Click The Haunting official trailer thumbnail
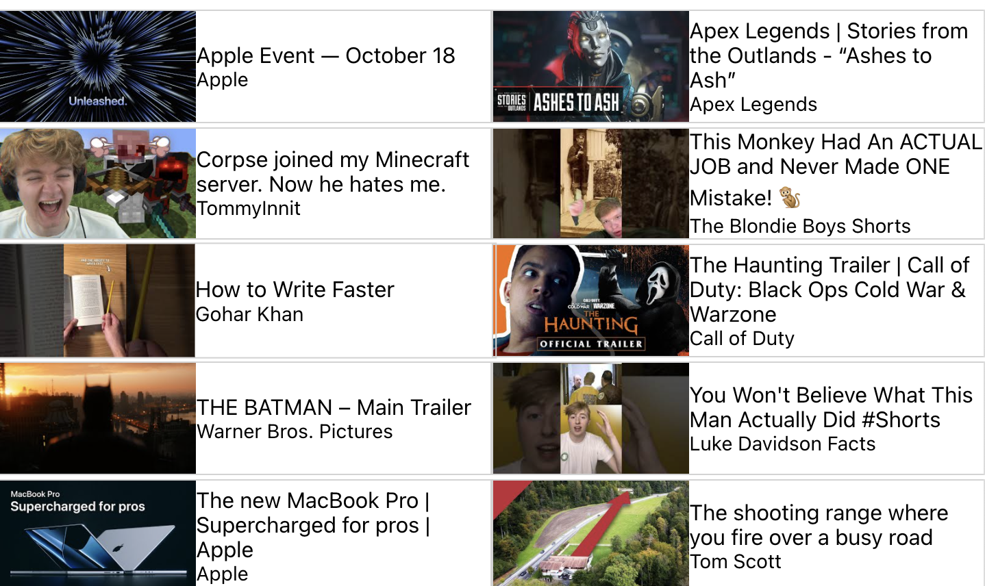 point(591,301)
